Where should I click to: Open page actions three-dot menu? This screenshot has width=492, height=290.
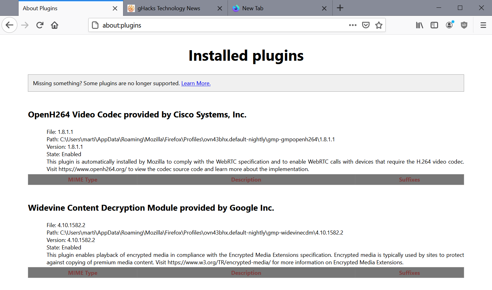coord(353,25)
